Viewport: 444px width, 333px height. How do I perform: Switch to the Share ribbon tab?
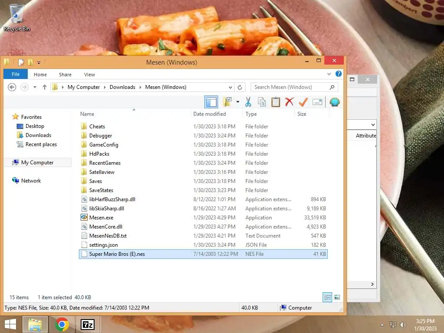[65, 75]
